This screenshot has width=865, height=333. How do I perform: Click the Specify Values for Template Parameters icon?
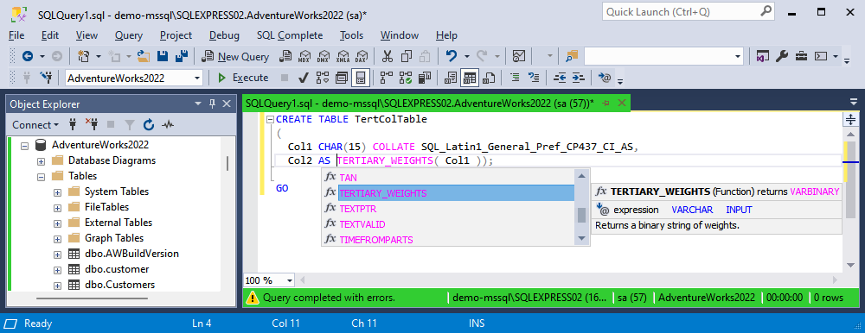tap(605, 78)
